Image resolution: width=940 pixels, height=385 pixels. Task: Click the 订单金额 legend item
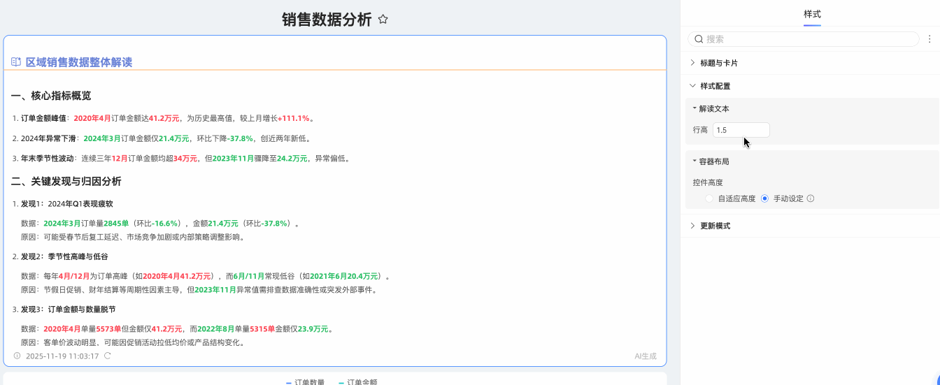pos(357,382)
